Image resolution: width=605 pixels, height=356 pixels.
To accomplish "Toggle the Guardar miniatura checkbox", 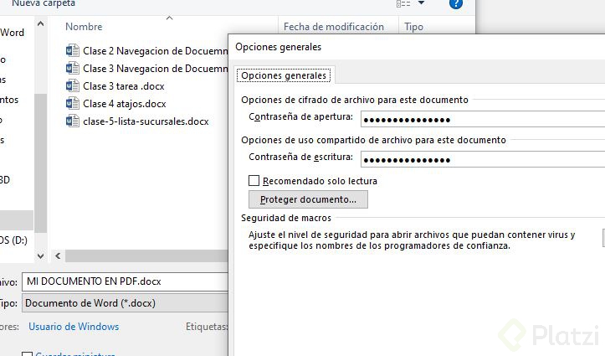I will click(x=27, y=353).
